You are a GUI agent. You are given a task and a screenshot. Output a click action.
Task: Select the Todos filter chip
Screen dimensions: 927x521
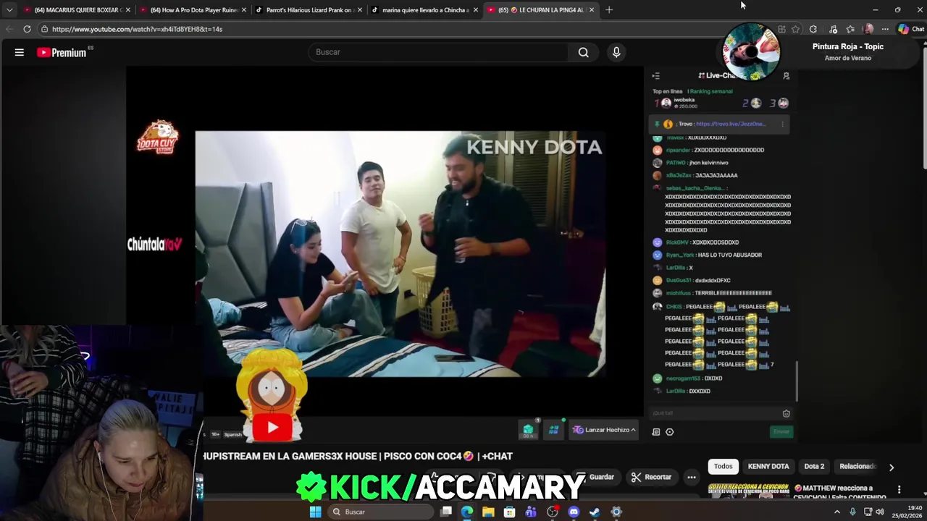[723, 467]
